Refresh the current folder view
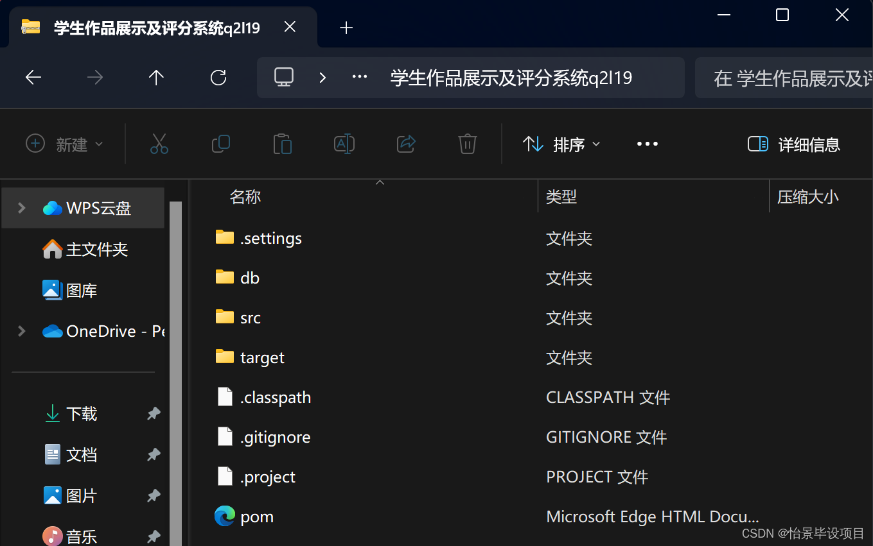This screenshot has height=546, width=873. pyautogui.click(x=218, y=78)
